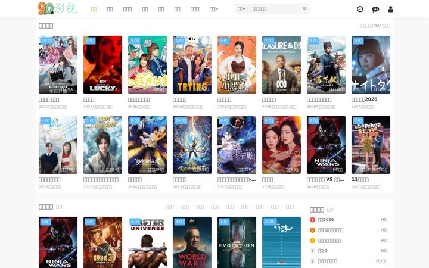Open the Korean couple poster rated 4.0
The height and width of the screenshot is (268, 429).
tap(58, 145)
